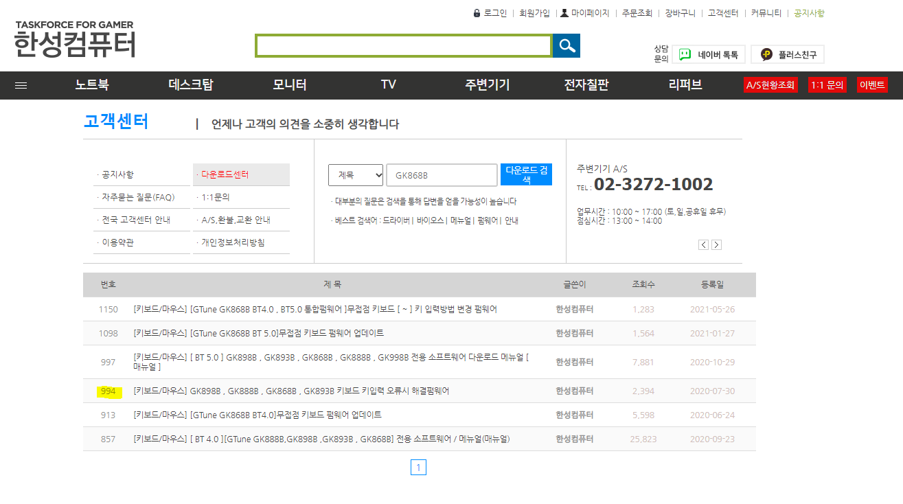
Task: Open the 제목 search type dropdown
Action: (x=356, y=175)
